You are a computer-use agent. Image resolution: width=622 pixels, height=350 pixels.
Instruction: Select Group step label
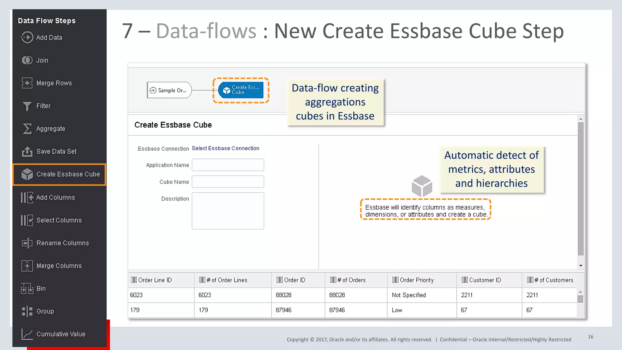(45, 311)
